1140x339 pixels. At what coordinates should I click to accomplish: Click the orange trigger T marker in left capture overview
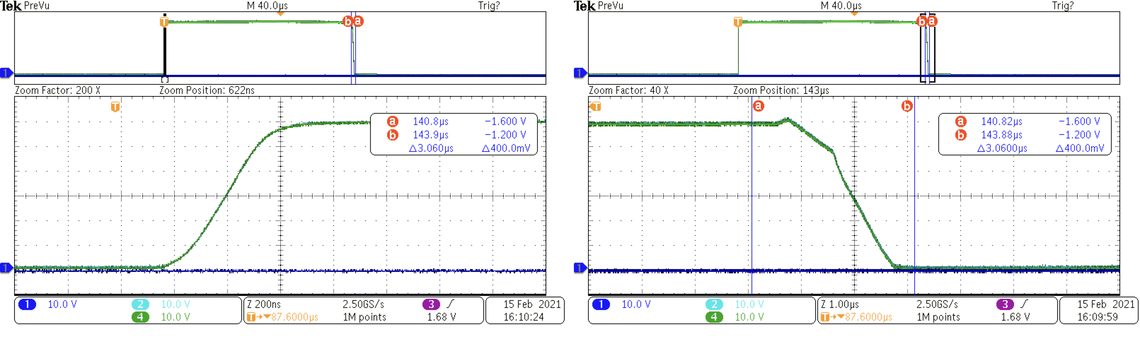164,22
